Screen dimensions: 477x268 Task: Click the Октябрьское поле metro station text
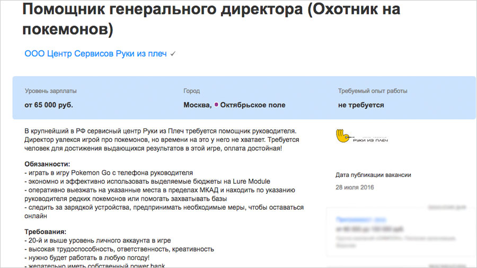click(253, 105)
